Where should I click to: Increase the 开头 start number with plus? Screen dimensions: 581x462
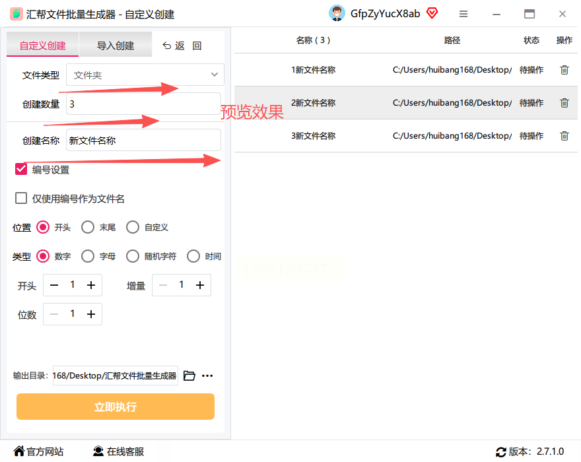tap(91, 285)
